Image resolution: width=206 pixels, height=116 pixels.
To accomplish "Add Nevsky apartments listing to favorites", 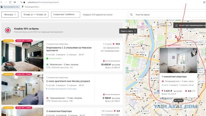I will pos(40,45).
